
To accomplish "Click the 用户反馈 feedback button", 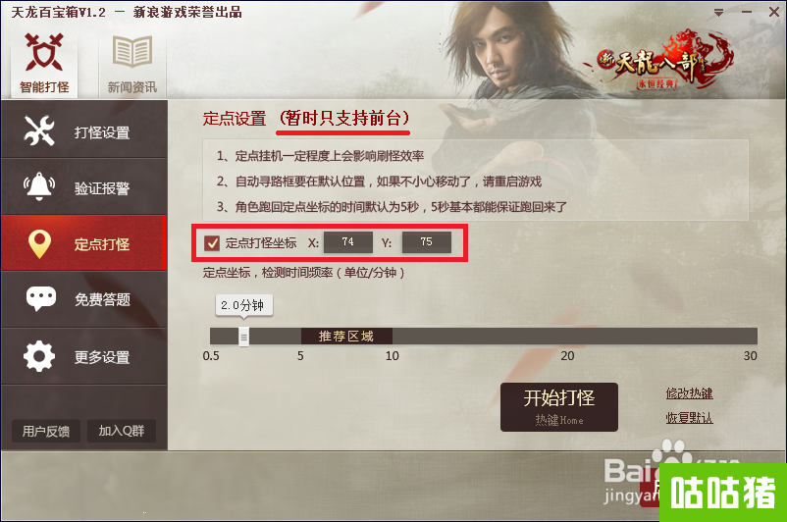I will pos(46,431).
